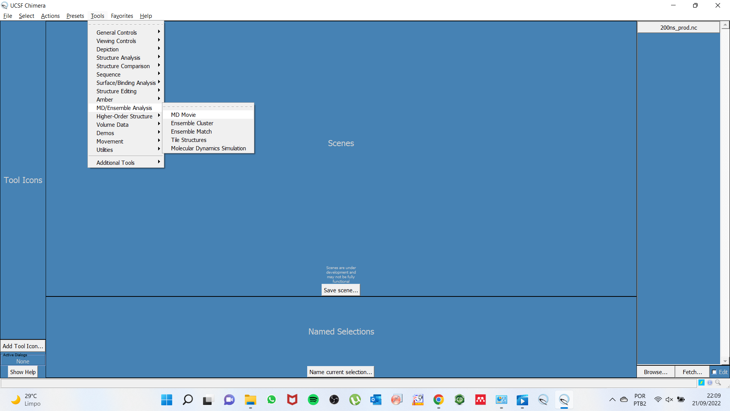Image resolution: width=730 pixels, height=411 pixels.
Task: Click the Fetch... button
Action: 692,372
